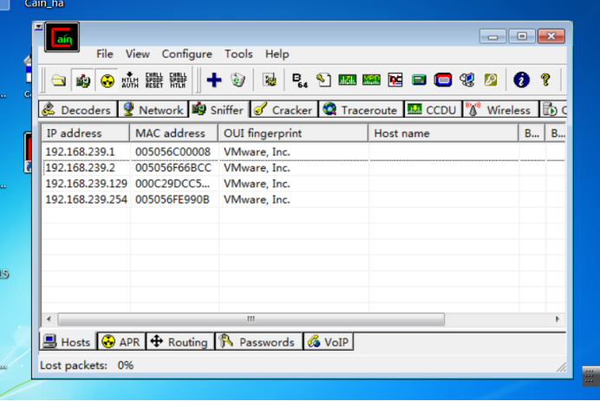
Task: Click the yellow key toolbar icon
Action: [x=491, y=80]
